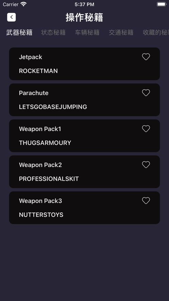Open the Weapon Pack1 card

(84, 136)
